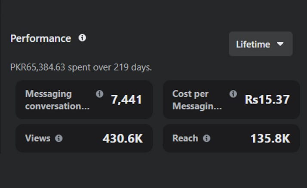This screenshot has height=188, width=307.
Task: Click the 'Lifetime' label text
Action: pyautogui.click(x=253, y=44)
